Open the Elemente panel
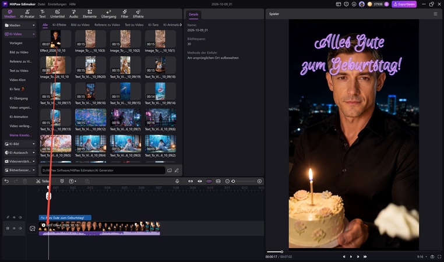 [90, 13]
